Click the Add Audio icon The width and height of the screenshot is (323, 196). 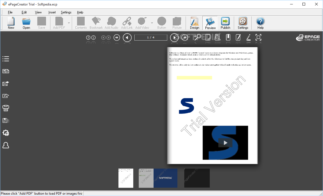coord(111,23)
